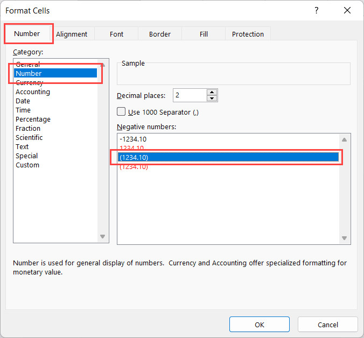364x338 pixels.
Task: Click the Help question mark icon
Action: click(x=316, y=11)
